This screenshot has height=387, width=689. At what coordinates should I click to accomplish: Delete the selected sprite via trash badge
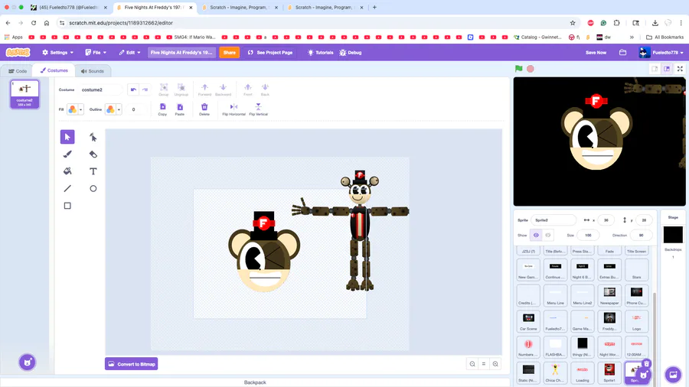[646, 363]
